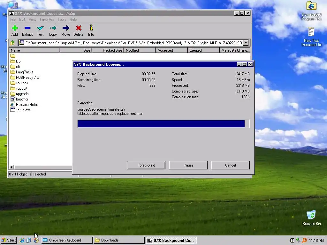Viewport: 327px width, 245px height.
Task: Select the DS folder in the file list
Action: pos(16,61)
